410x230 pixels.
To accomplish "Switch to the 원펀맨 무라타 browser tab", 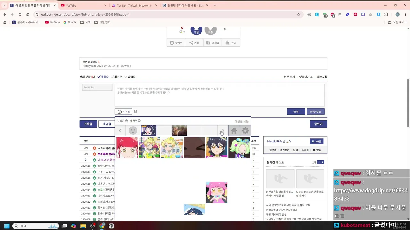I will [185, 5].
